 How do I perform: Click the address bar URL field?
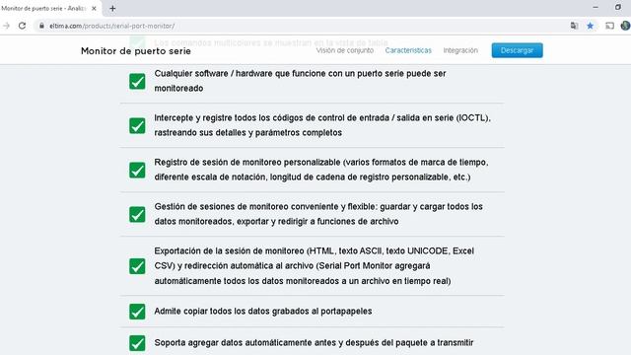tap(302, 26)
